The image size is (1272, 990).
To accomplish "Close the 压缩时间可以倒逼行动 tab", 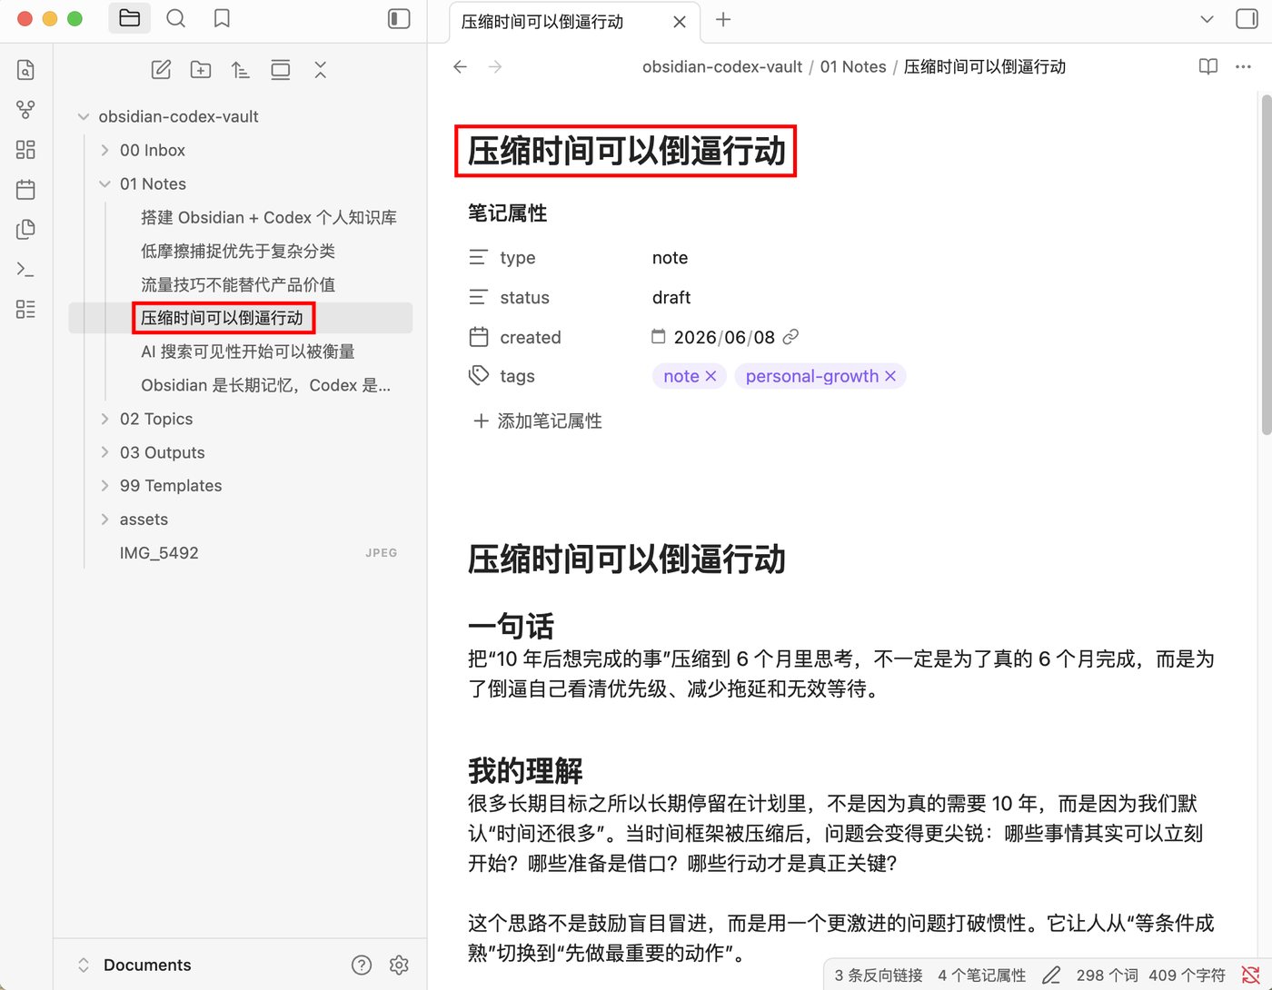I will pos(680,22).
